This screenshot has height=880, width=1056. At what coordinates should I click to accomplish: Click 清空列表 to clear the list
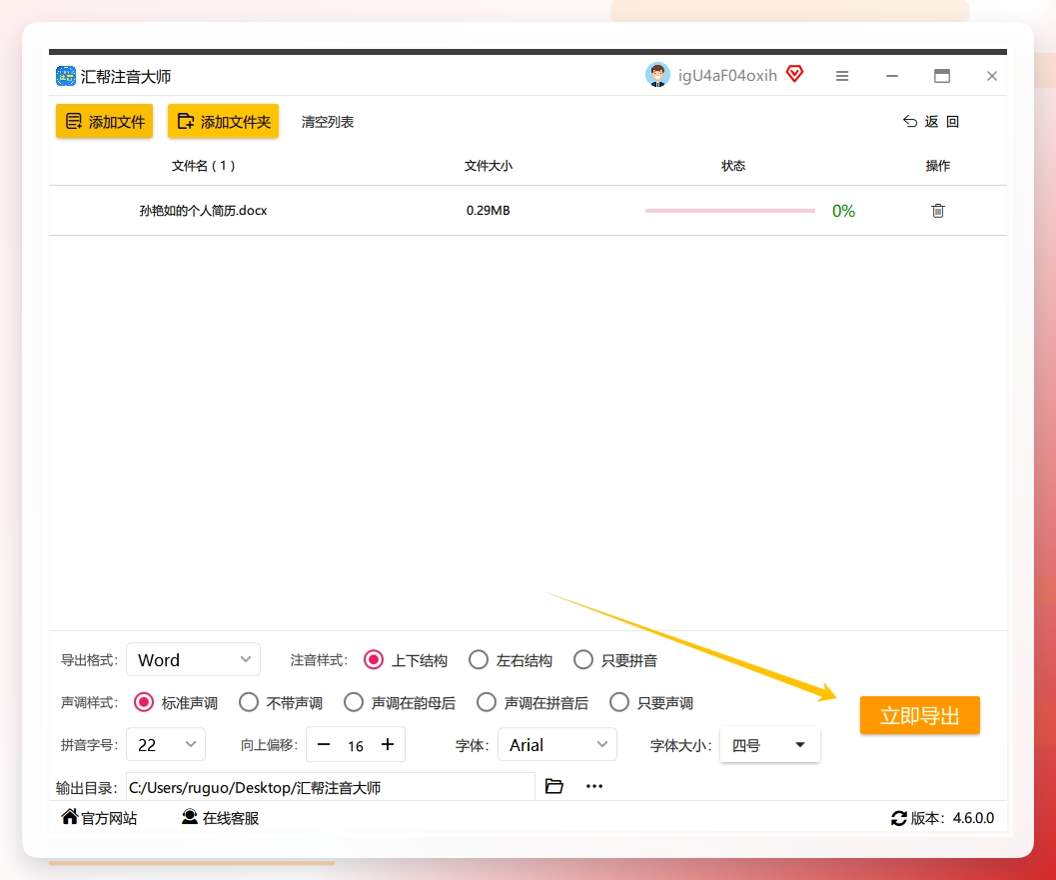pyautogui.click(x=328, y=122)
